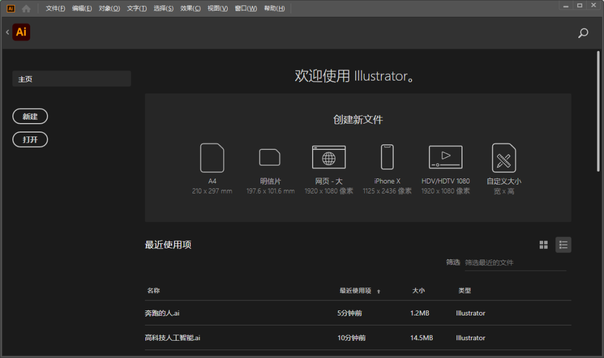
Task: Click the 14.5MB size cell
Action: tap(422, 338)
